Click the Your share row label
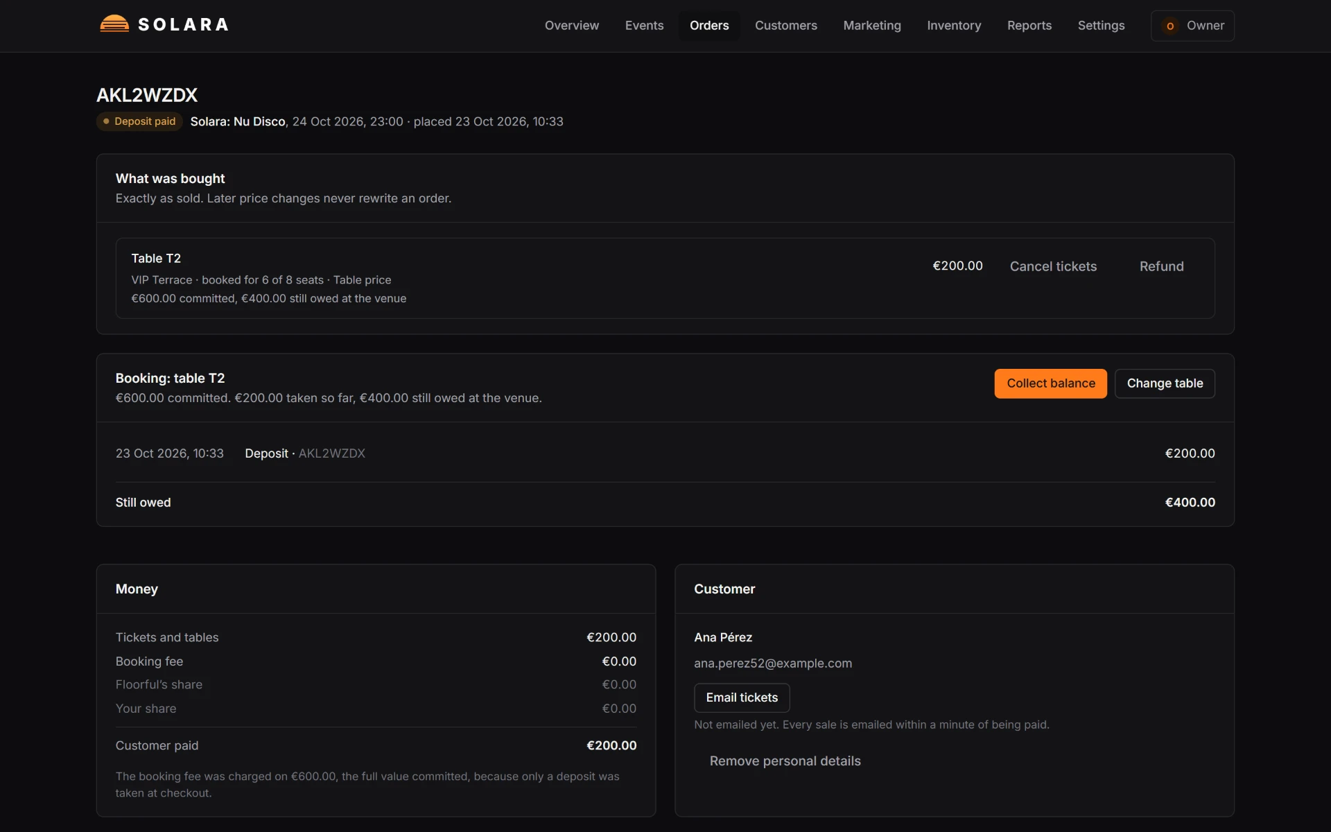Screen dimensions: 1331x832 (146, 709)
